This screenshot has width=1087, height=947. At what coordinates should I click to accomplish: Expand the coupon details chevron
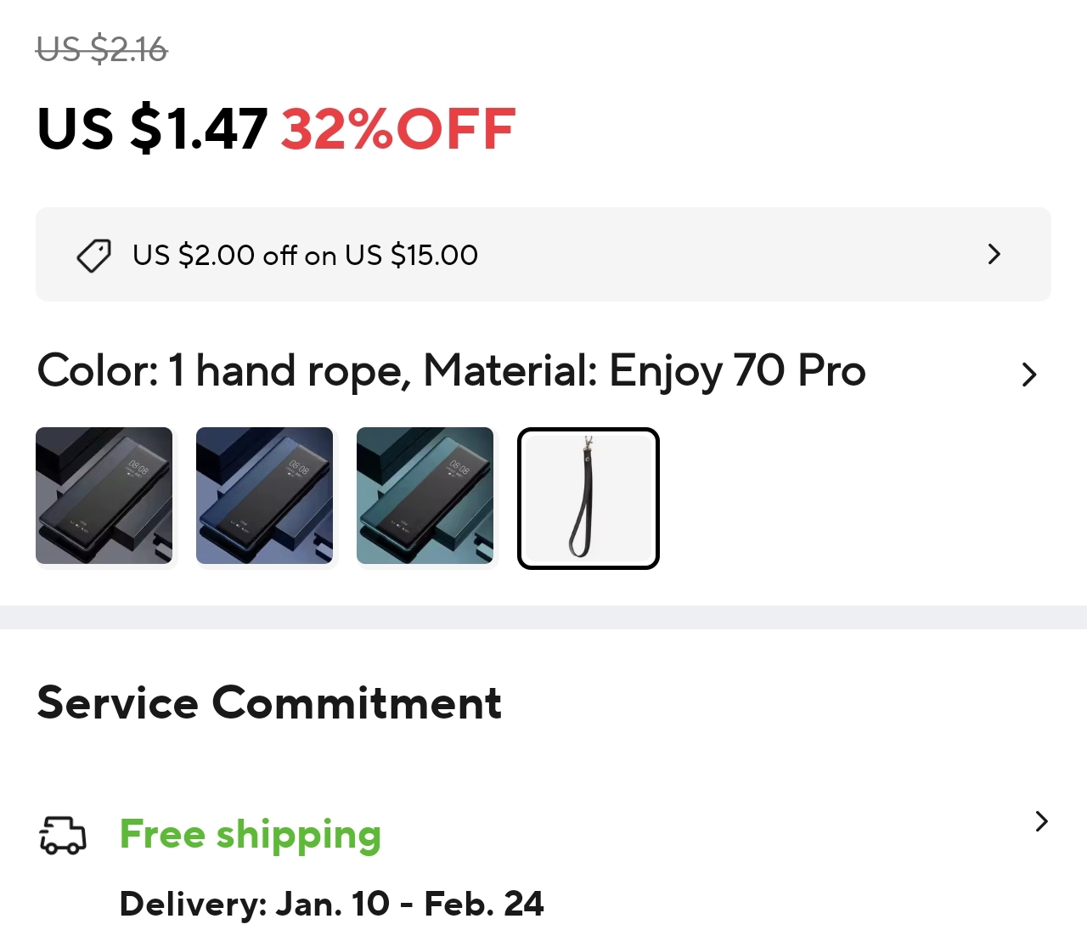click(x=994, y=254)
